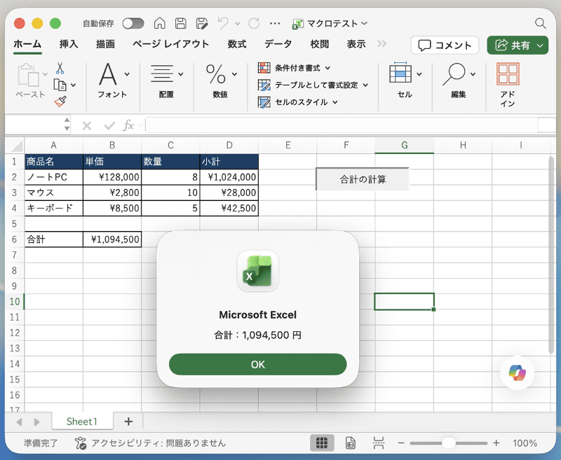
Task: Click the コメント button
Action: click(445, 46)
